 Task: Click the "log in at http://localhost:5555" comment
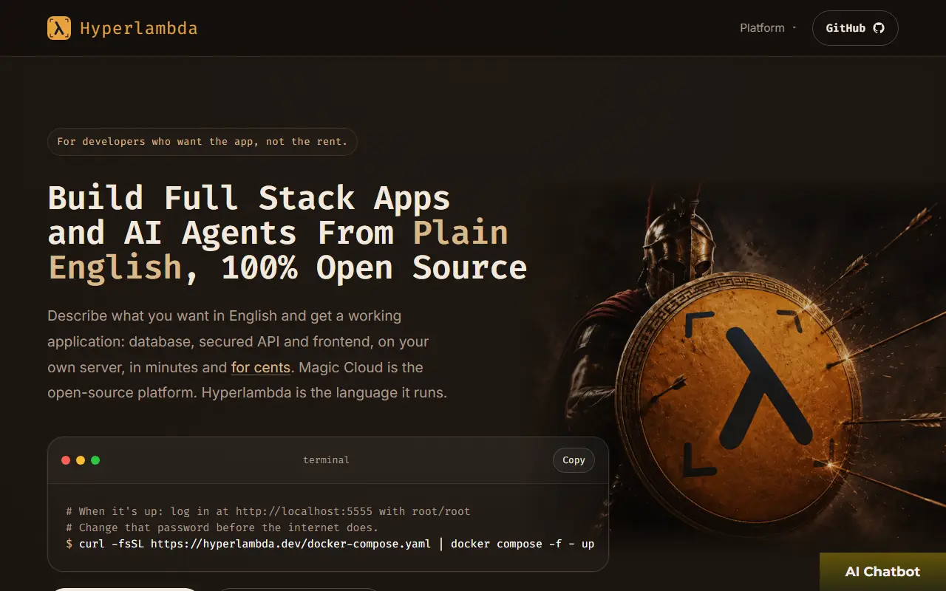268,511
